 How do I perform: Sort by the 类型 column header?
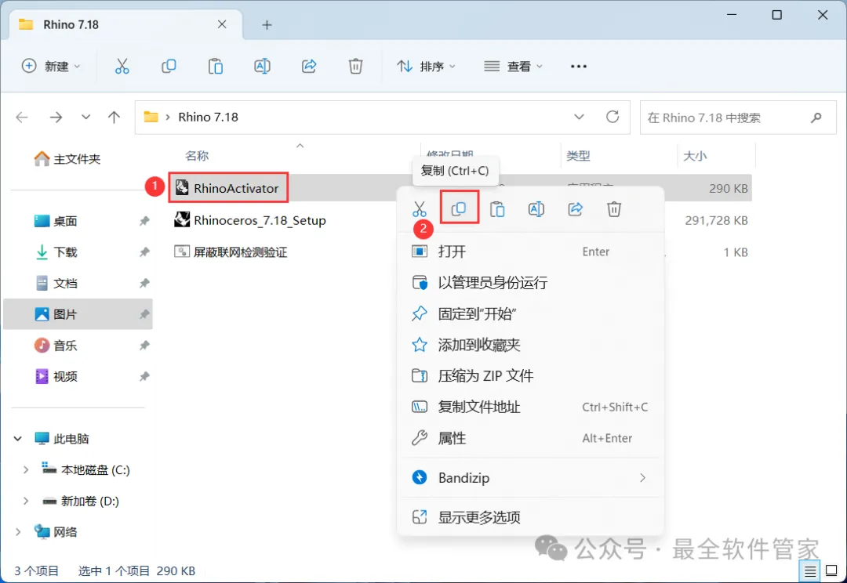point(578,156)
